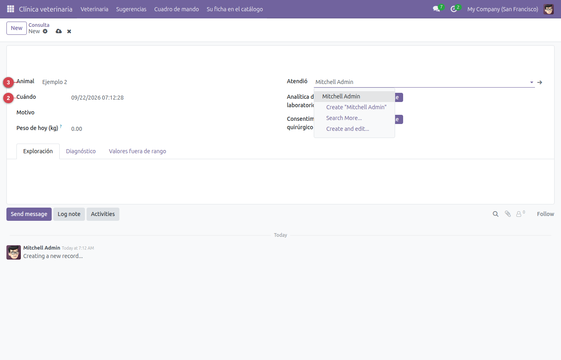Attach files with paperclip icon
The width and height of the screenshot is (561, 360).
(508, 214)
